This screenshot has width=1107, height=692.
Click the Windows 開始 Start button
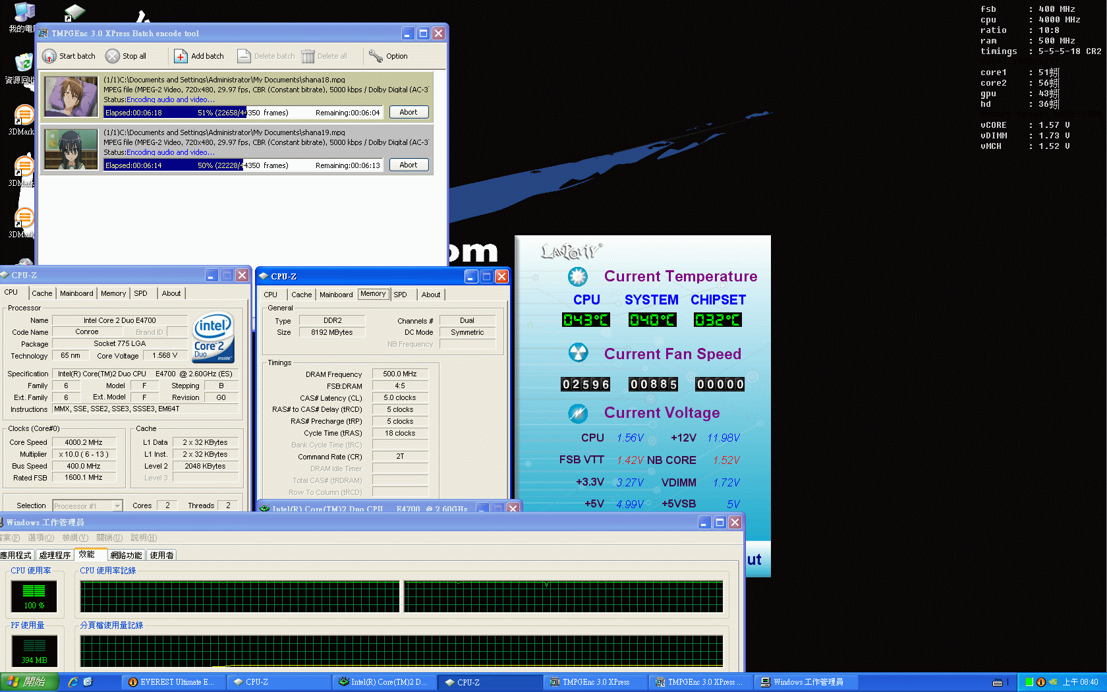tap(29, 682)
